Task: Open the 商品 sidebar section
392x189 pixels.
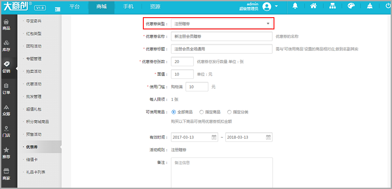Action: click(x=6, y=25)
